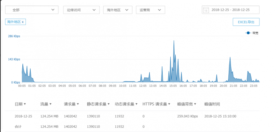Click the 21:05 time axis label
This screenshot has height=132, width=276.
233,86
